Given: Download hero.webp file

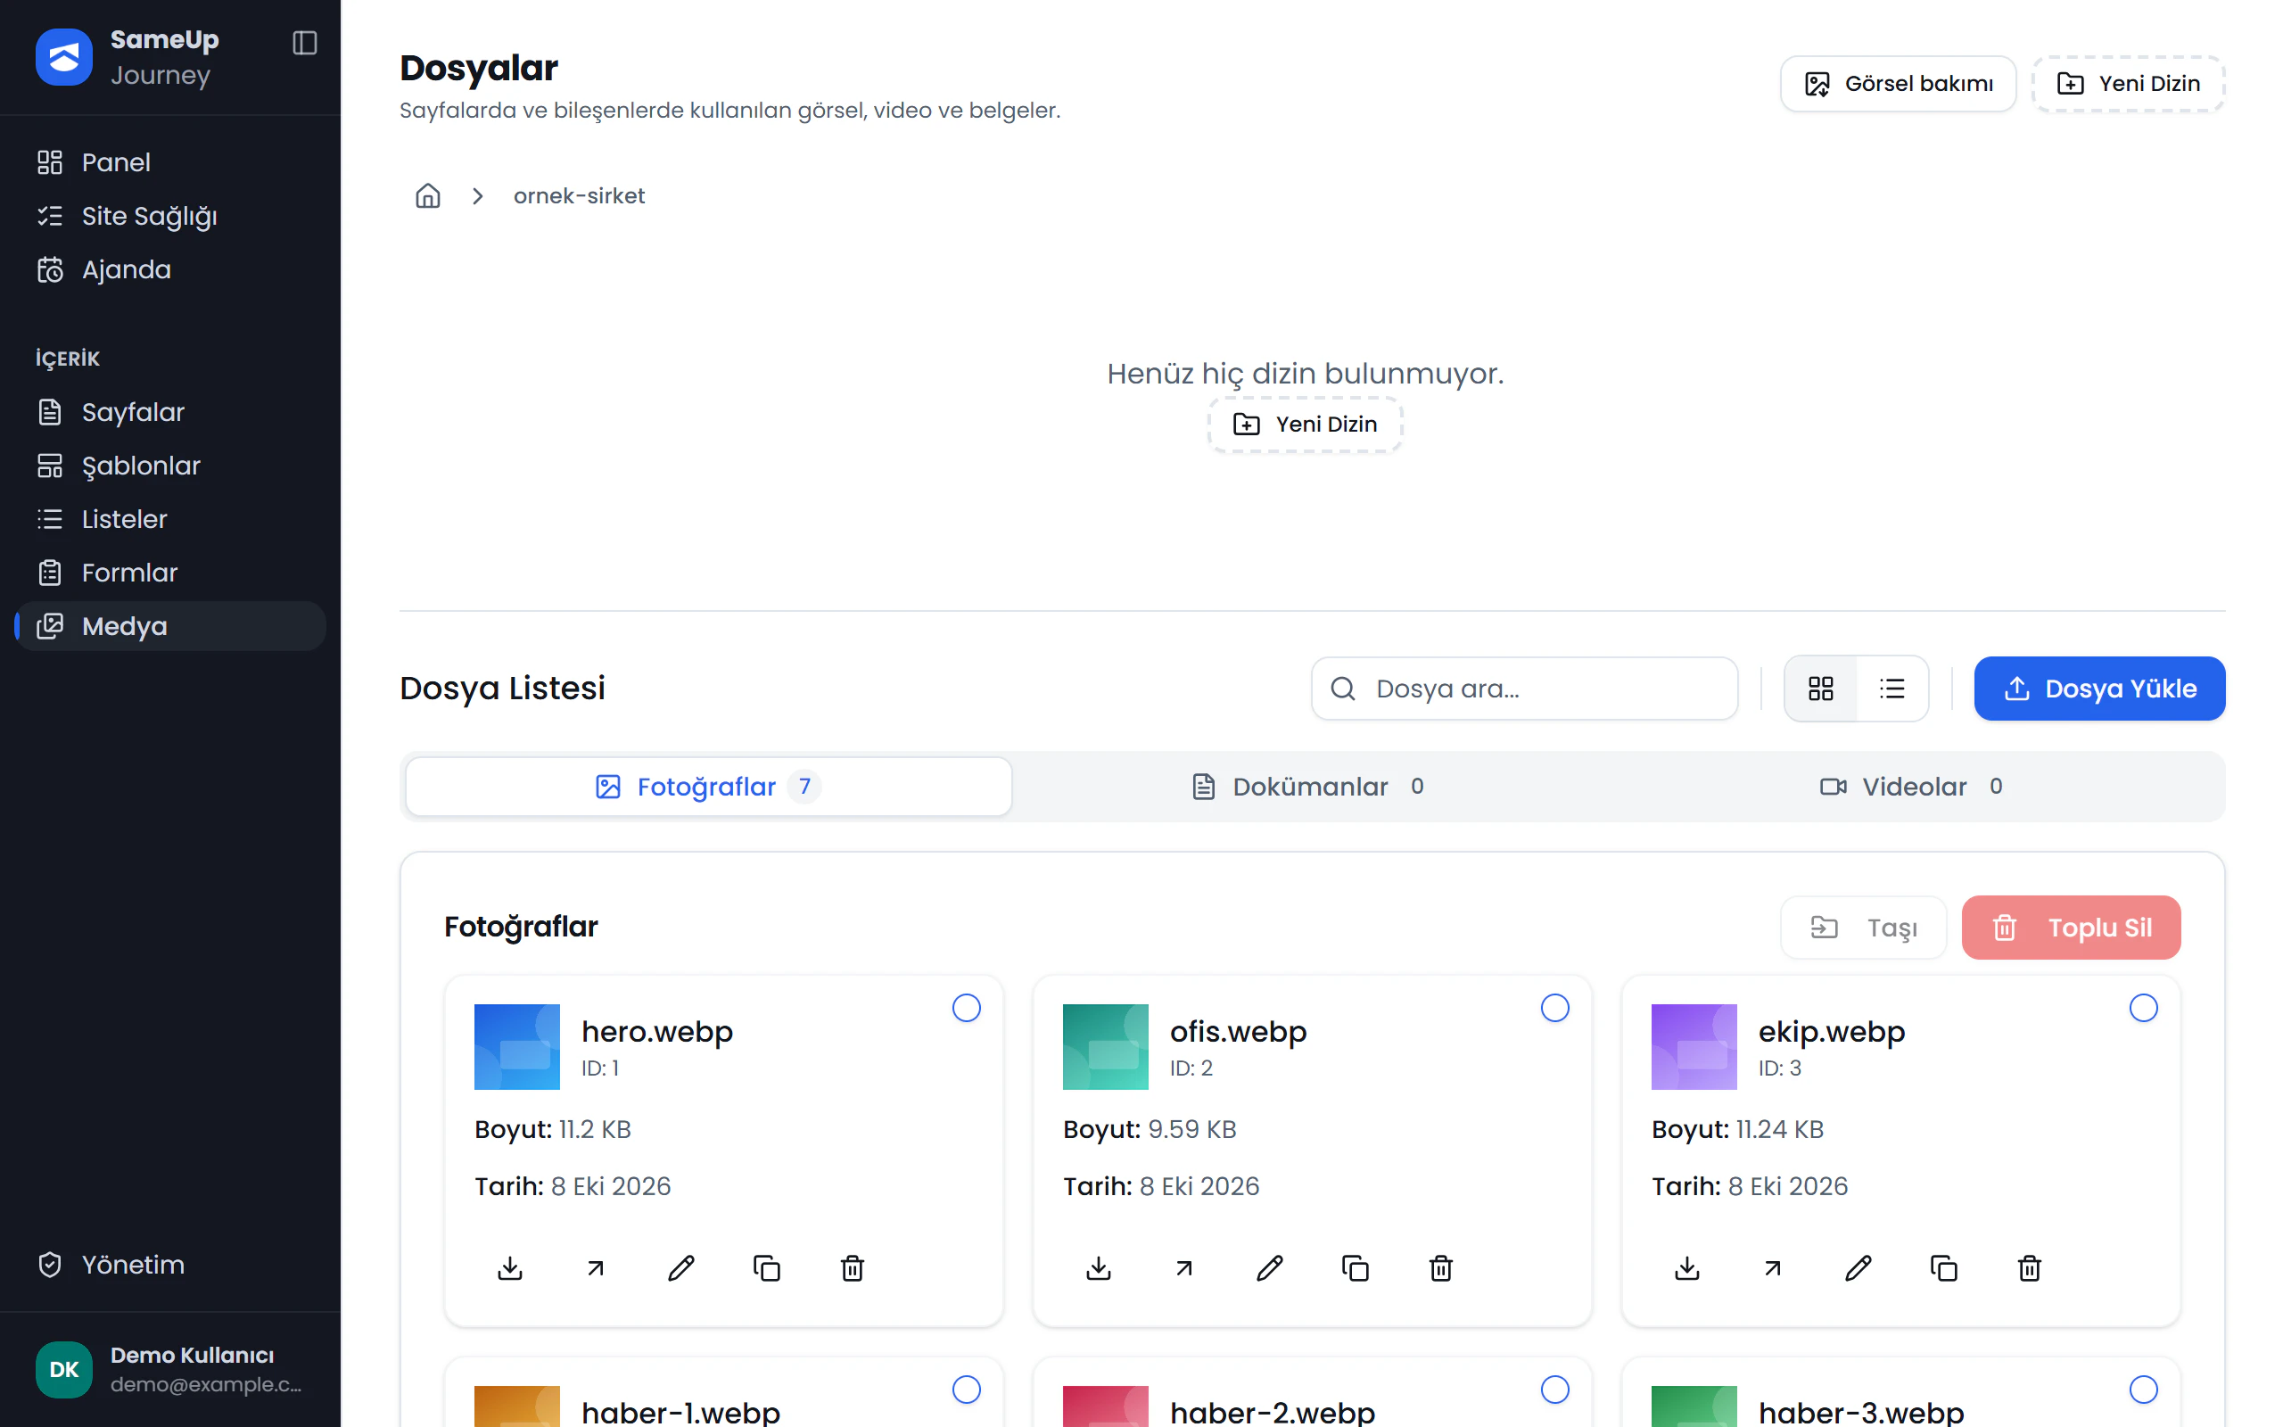Looking at the screenshot, I should 510,1267.
